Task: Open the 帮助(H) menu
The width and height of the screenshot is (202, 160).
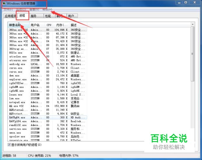Action: (x=47, y=10)
